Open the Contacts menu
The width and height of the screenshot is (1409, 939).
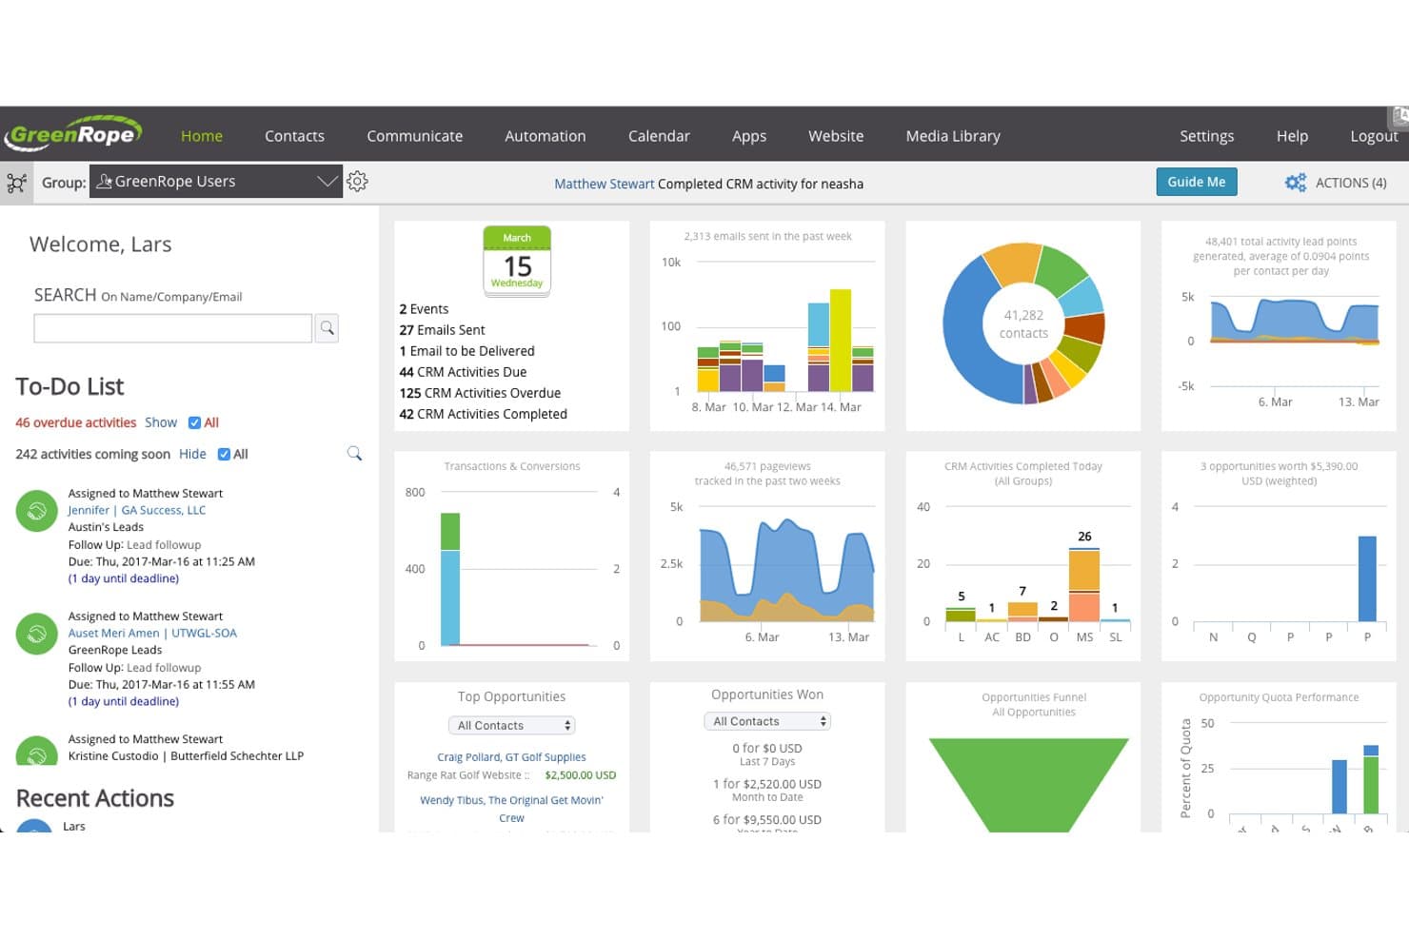tap(294, 136)
